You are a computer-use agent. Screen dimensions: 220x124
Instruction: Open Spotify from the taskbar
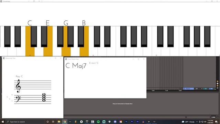(98, 122)
